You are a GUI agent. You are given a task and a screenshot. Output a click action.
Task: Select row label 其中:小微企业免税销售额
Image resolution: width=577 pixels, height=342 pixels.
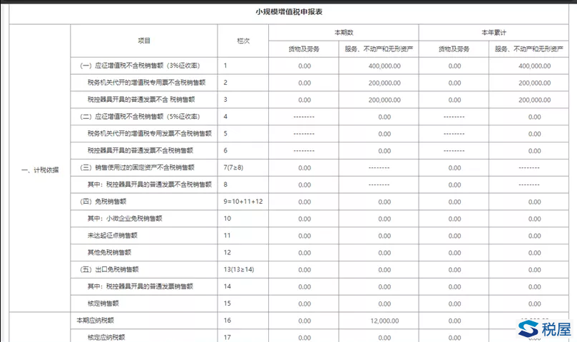click(125, 219)
